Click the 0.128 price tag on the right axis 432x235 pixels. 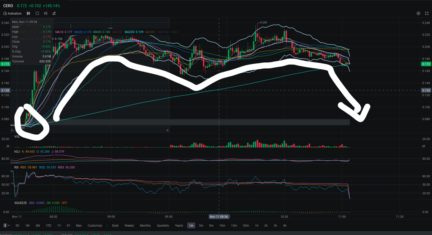click(x=426, y=90)
